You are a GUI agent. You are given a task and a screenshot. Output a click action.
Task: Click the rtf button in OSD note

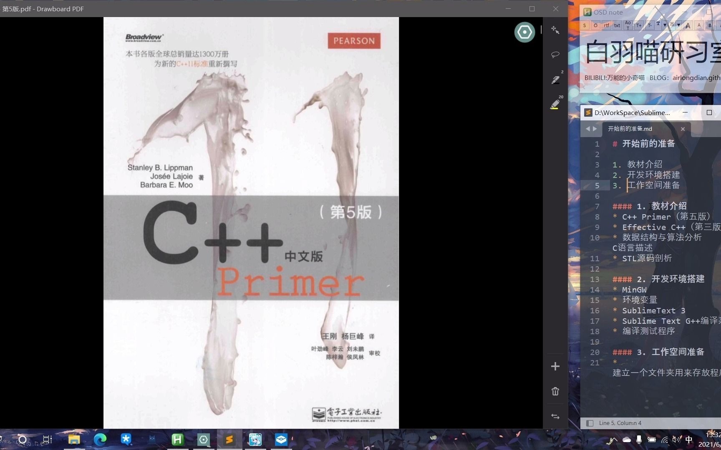coord(606,25)
